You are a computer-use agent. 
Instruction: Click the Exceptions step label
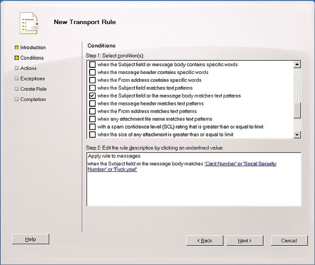pyautogui.click(x=32, y=79)
